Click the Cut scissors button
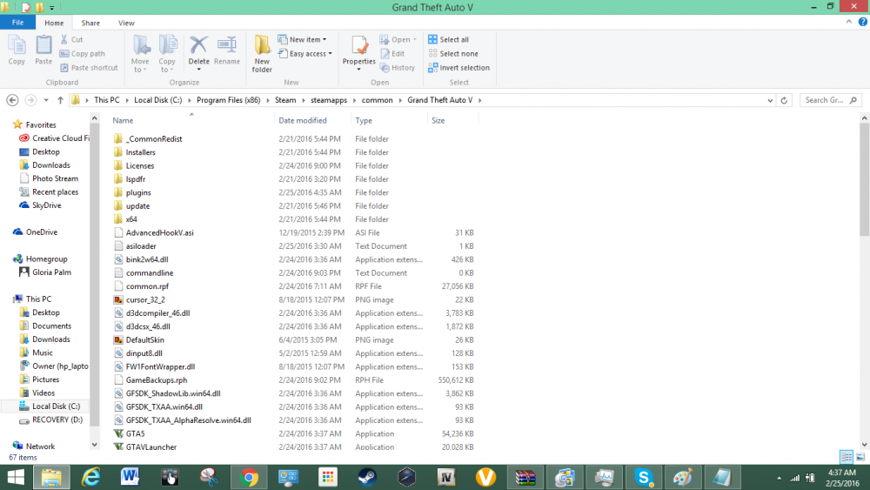The image size is (870, 490). pyautogui.click(x=71, y=39)
